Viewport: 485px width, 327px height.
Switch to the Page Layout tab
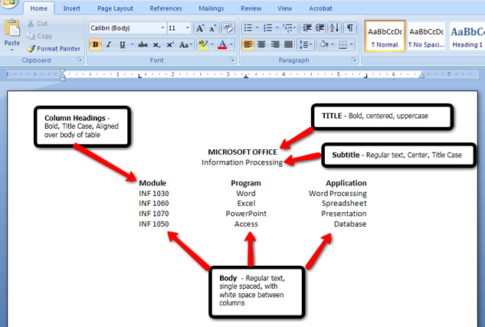114,8
